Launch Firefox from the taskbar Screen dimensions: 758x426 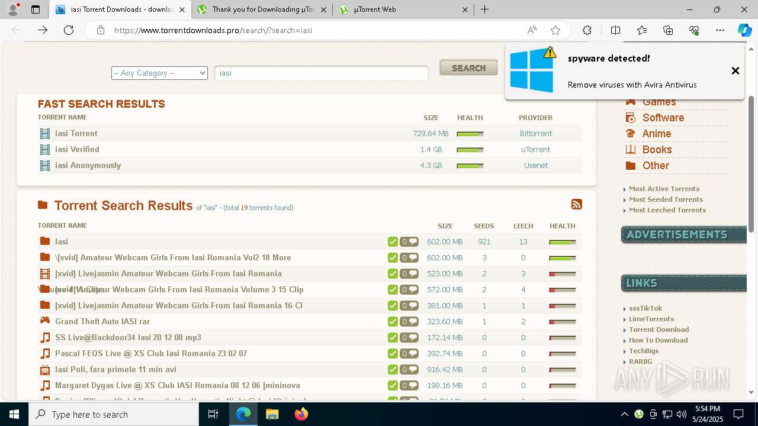pyautogui.click(x=301, y=414)
